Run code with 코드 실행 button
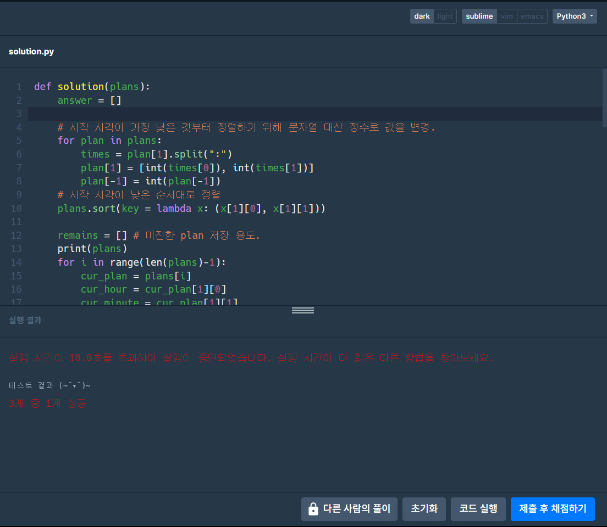The height and width of the screenshot is (527, 607). coord(478,509)
